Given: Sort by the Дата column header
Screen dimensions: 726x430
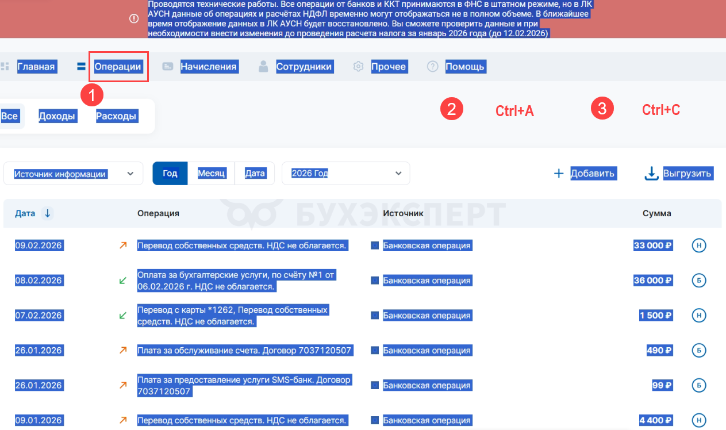Looking at the screenshot, I should coord(25,213).
